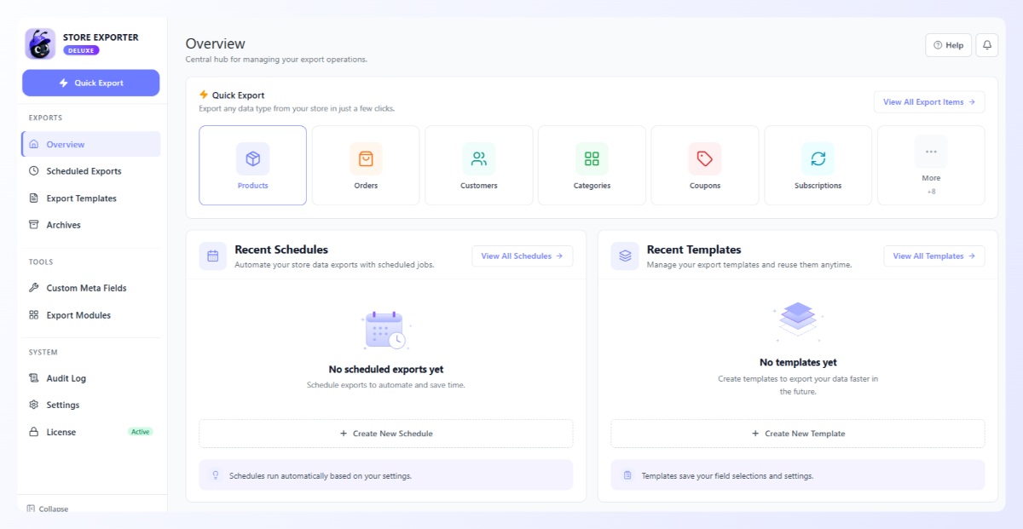The height and width of the screenshot is (529, 1023).
Task: Click the Recent Templates layers icon
Action: click(625, 256)
